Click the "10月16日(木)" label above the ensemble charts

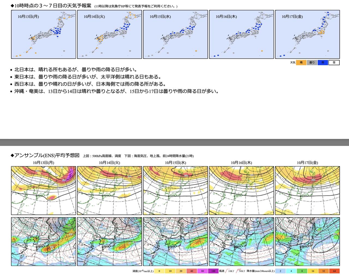pos(241,163)
